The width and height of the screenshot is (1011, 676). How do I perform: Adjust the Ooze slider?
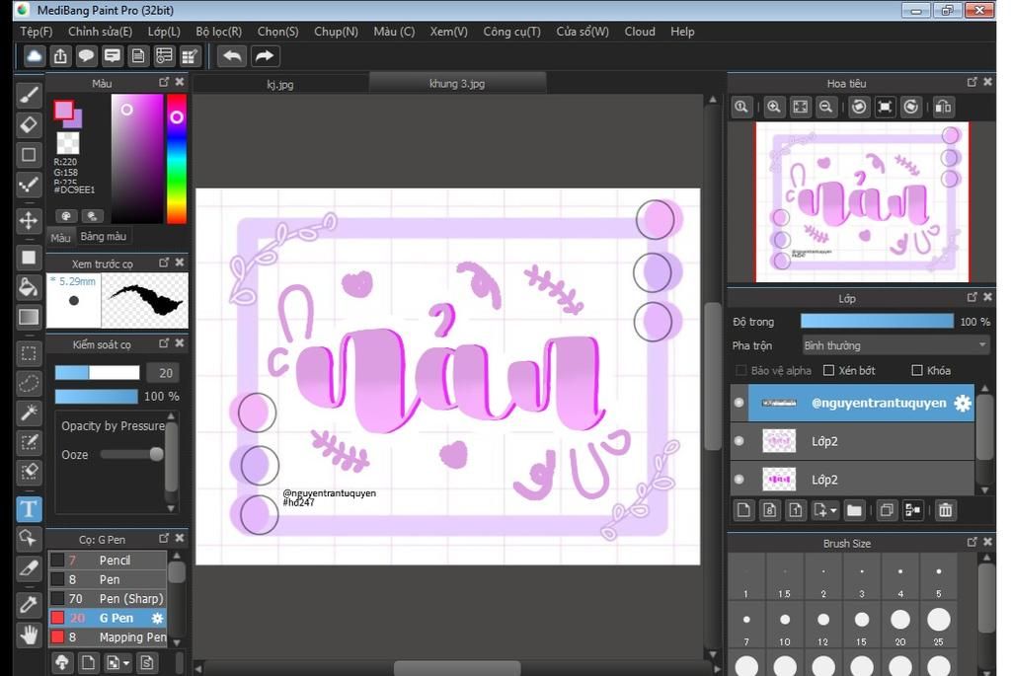[x=131, y=454]
